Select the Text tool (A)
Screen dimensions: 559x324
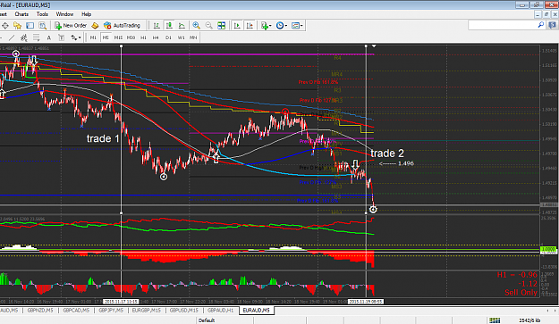[49, 37]
